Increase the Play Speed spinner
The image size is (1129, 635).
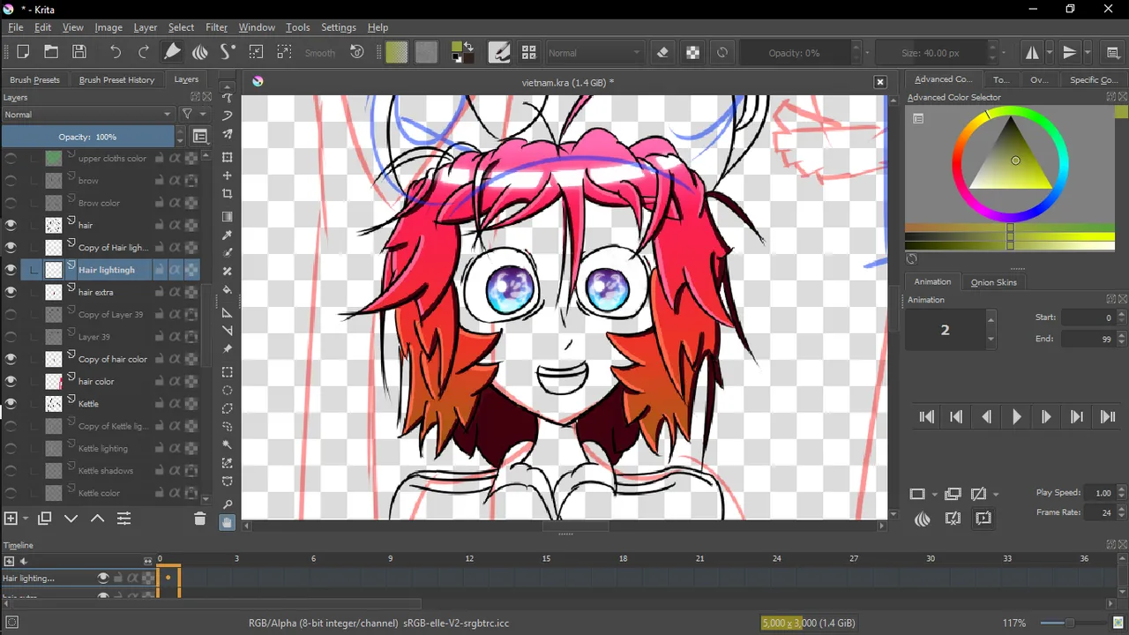[1122, 490]
